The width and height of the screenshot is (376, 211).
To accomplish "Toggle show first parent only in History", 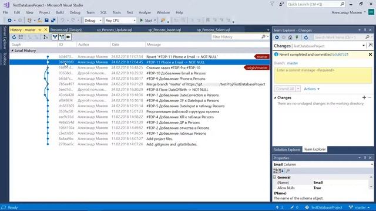I will click(45, 37).
